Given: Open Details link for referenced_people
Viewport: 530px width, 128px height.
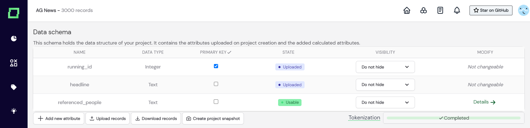Looking at the screenshot, I should click(484, 102).
